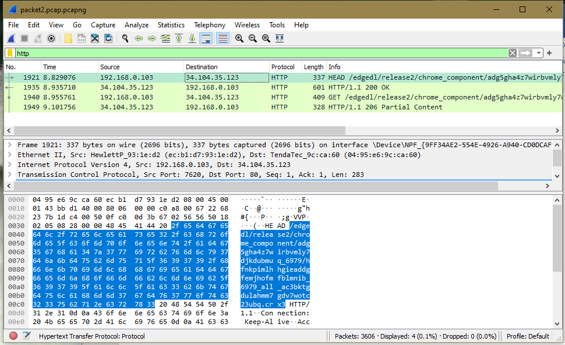The image size is (565, 345).
Task: Jump to the first packet
Action: (179, 38)
